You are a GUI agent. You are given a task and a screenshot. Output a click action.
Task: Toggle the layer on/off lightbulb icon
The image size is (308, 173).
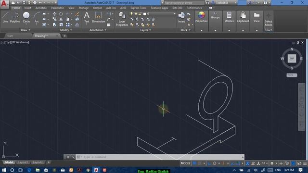pyautogui.click(x=131, y=14)
